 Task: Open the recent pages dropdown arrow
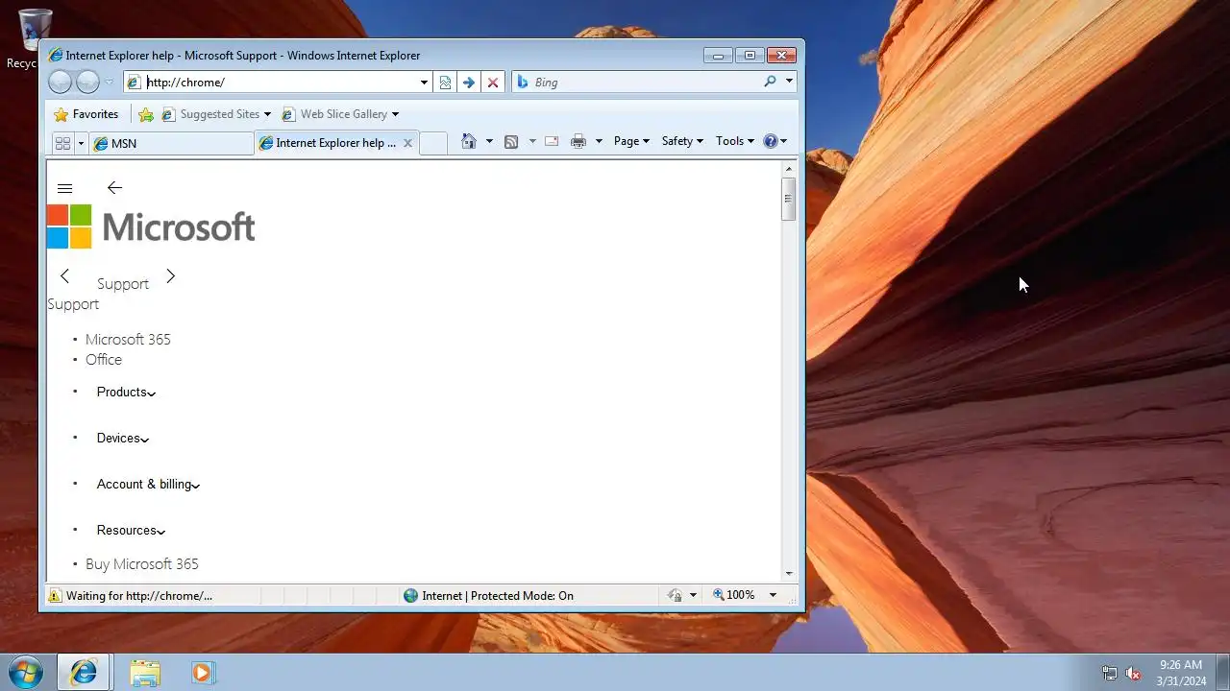point(109,83)
